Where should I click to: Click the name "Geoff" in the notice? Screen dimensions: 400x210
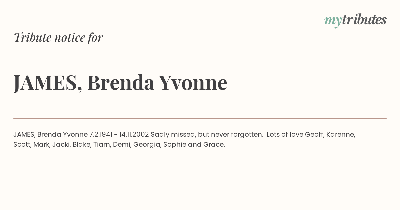tap(314, 134)
